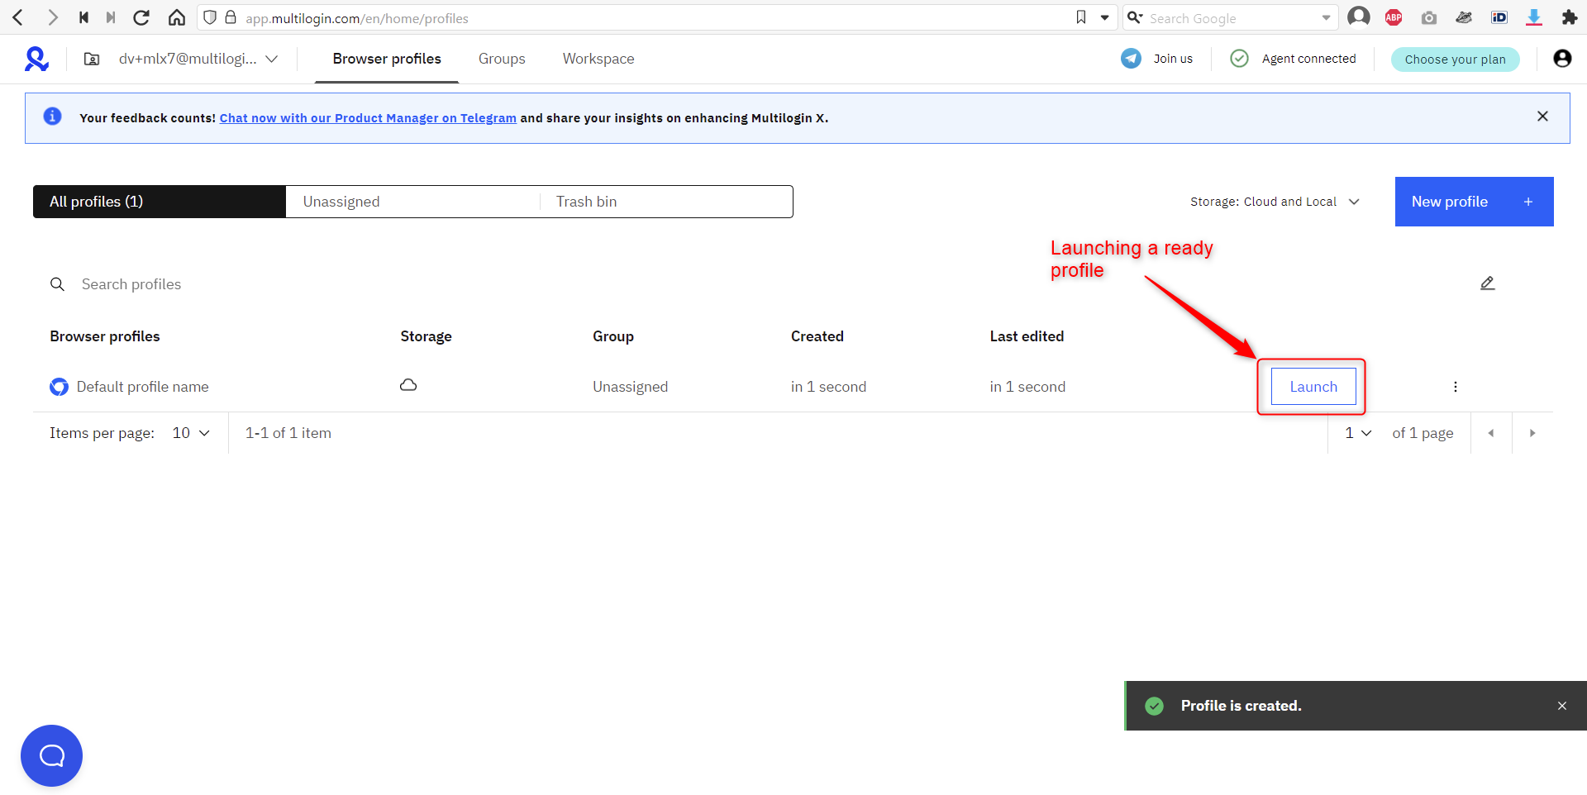Open the browser account avatar icon
This screenshot has width=1587, height=795.
[x=1359, y=17]
